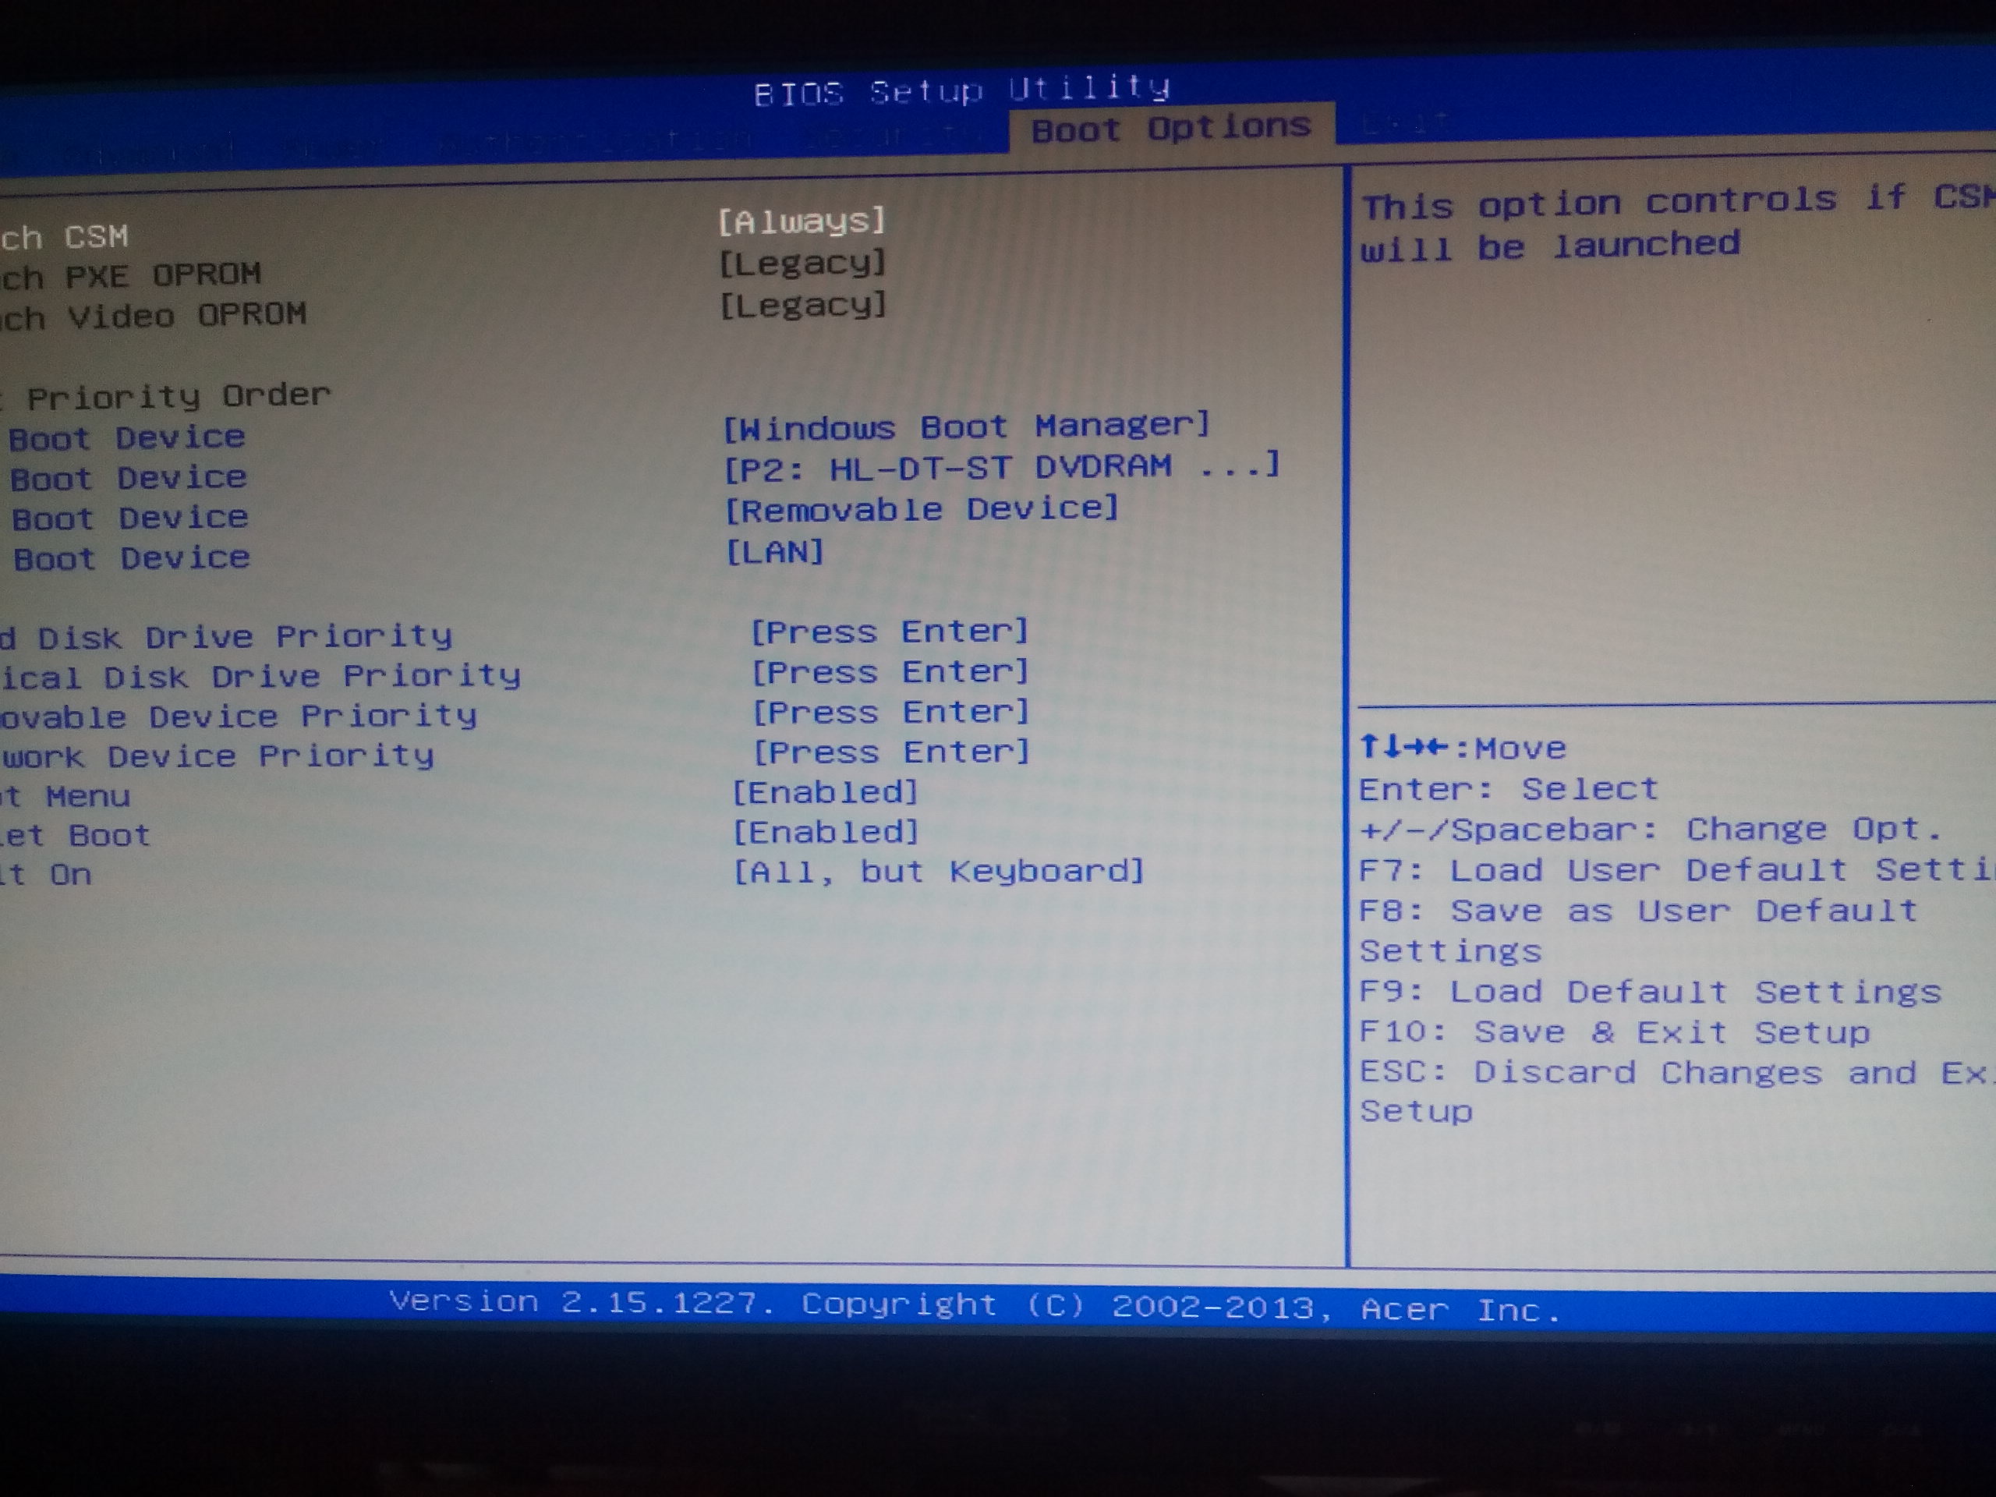This screenshot has height=1497, width=1996.
Task: Open Optical Disk Drive Priority submenu
Action: (890, 672)
